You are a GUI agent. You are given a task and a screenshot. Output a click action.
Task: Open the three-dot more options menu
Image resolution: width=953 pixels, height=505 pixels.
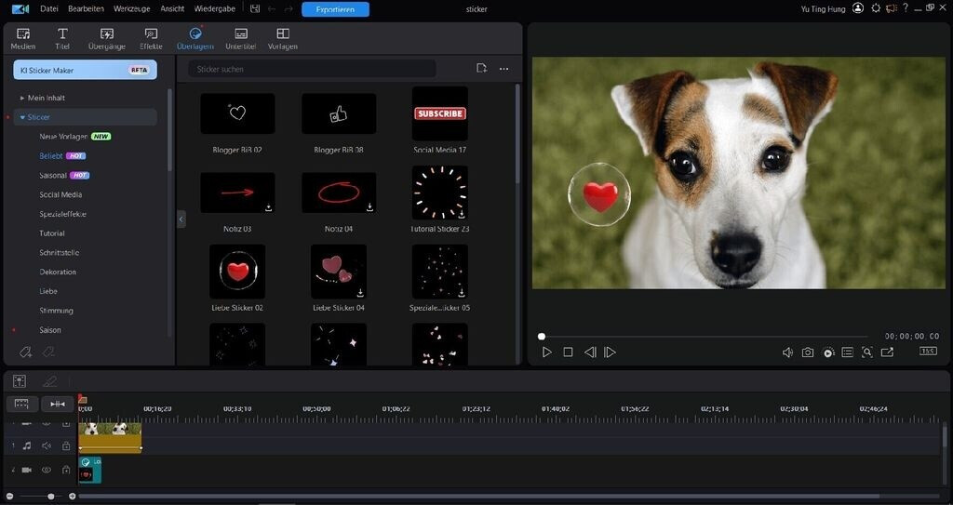[503, 69]
